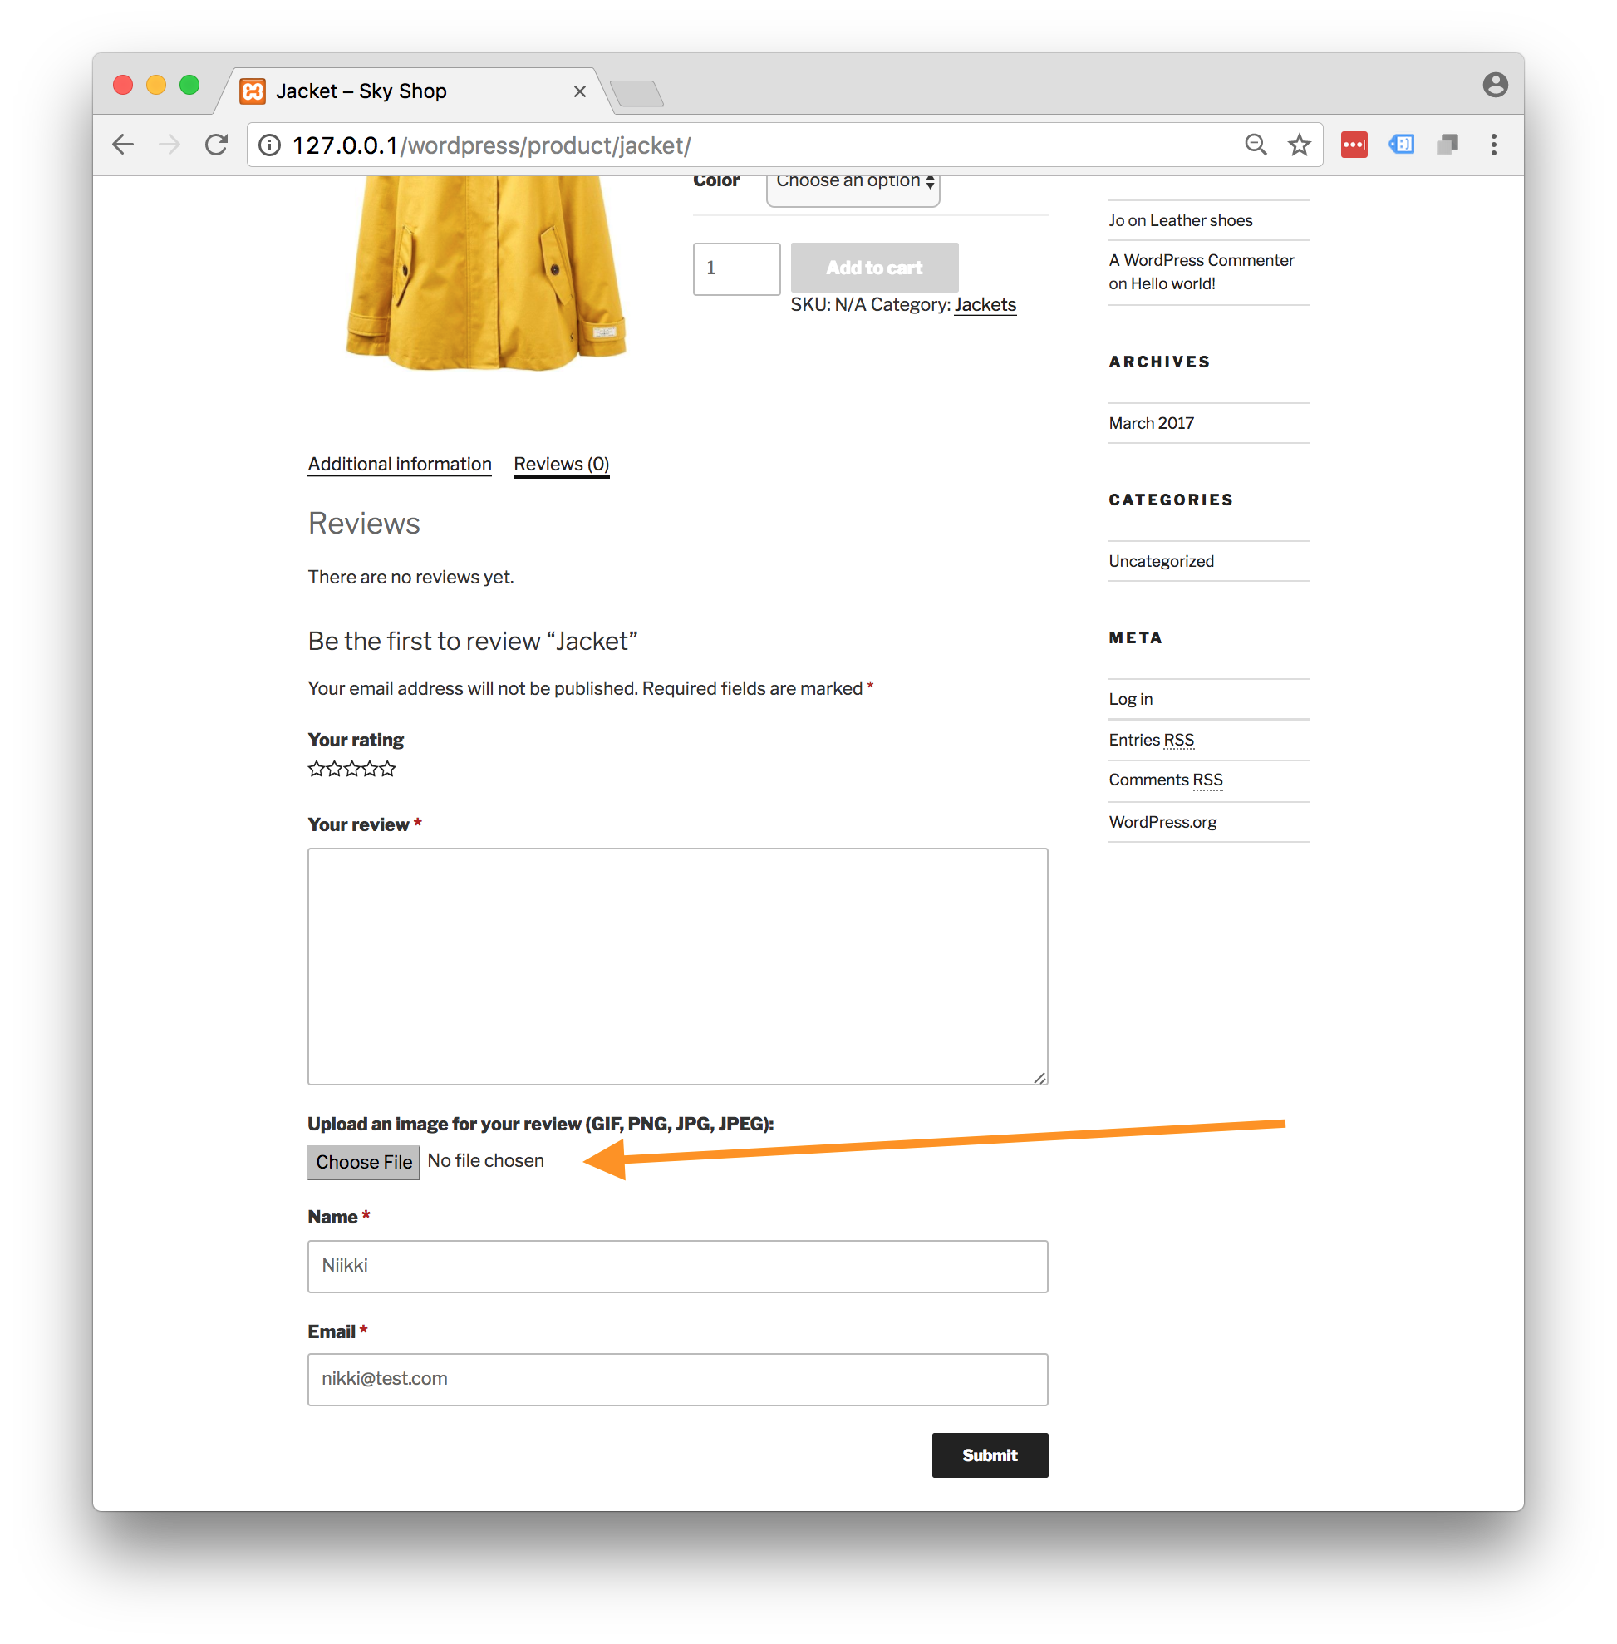
Task: Click into the Name field
Action: [x=677, y=1266]
